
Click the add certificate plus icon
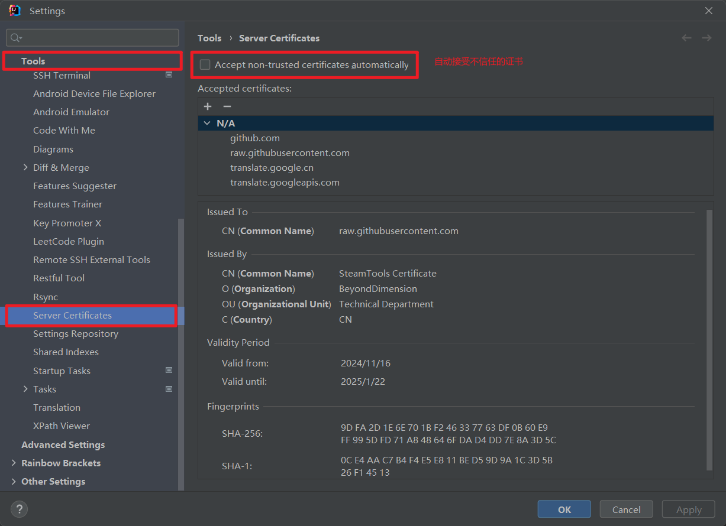(x=208, y=106)
